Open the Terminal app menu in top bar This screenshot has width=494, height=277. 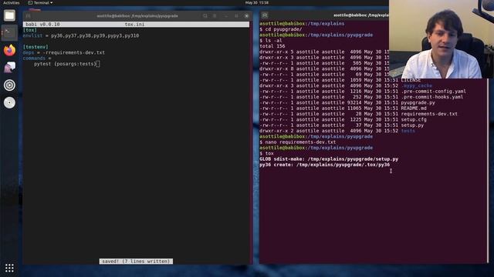40,2
